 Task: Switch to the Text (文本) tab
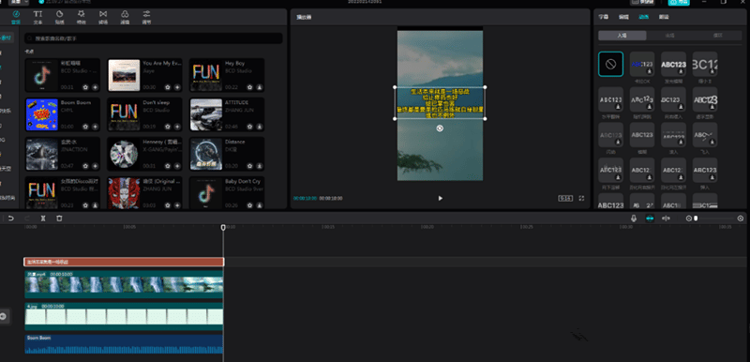37,17
